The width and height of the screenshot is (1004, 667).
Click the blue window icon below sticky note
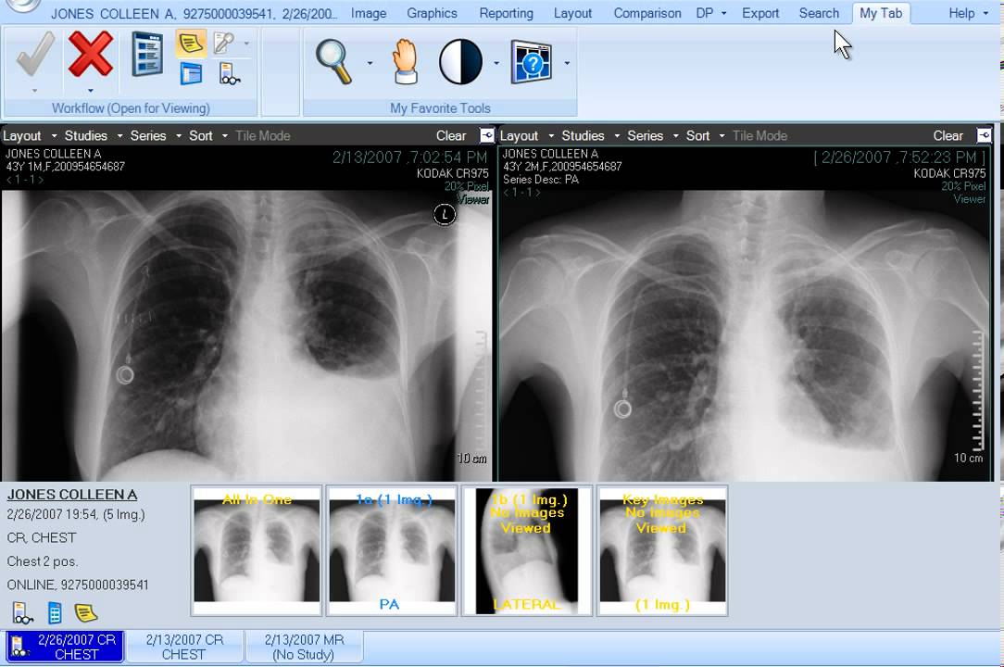pyautogui.click(x=191, y=74)
